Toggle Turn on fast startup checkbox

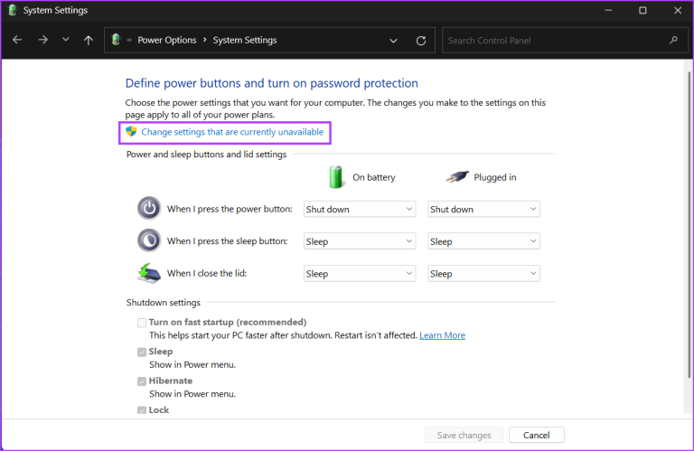coord(142,323)
